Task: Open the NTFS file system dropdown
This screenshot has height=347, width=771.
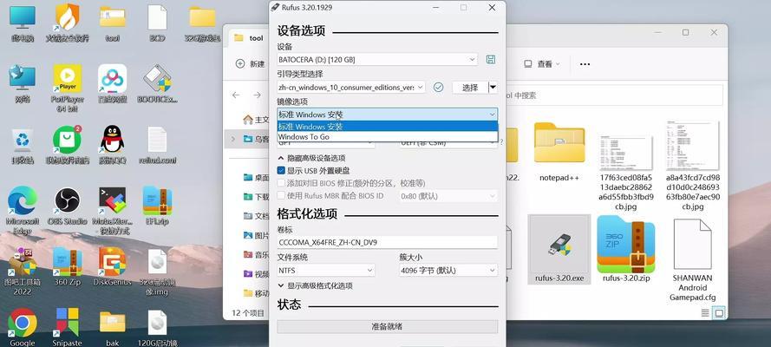Action: (325, 271)
